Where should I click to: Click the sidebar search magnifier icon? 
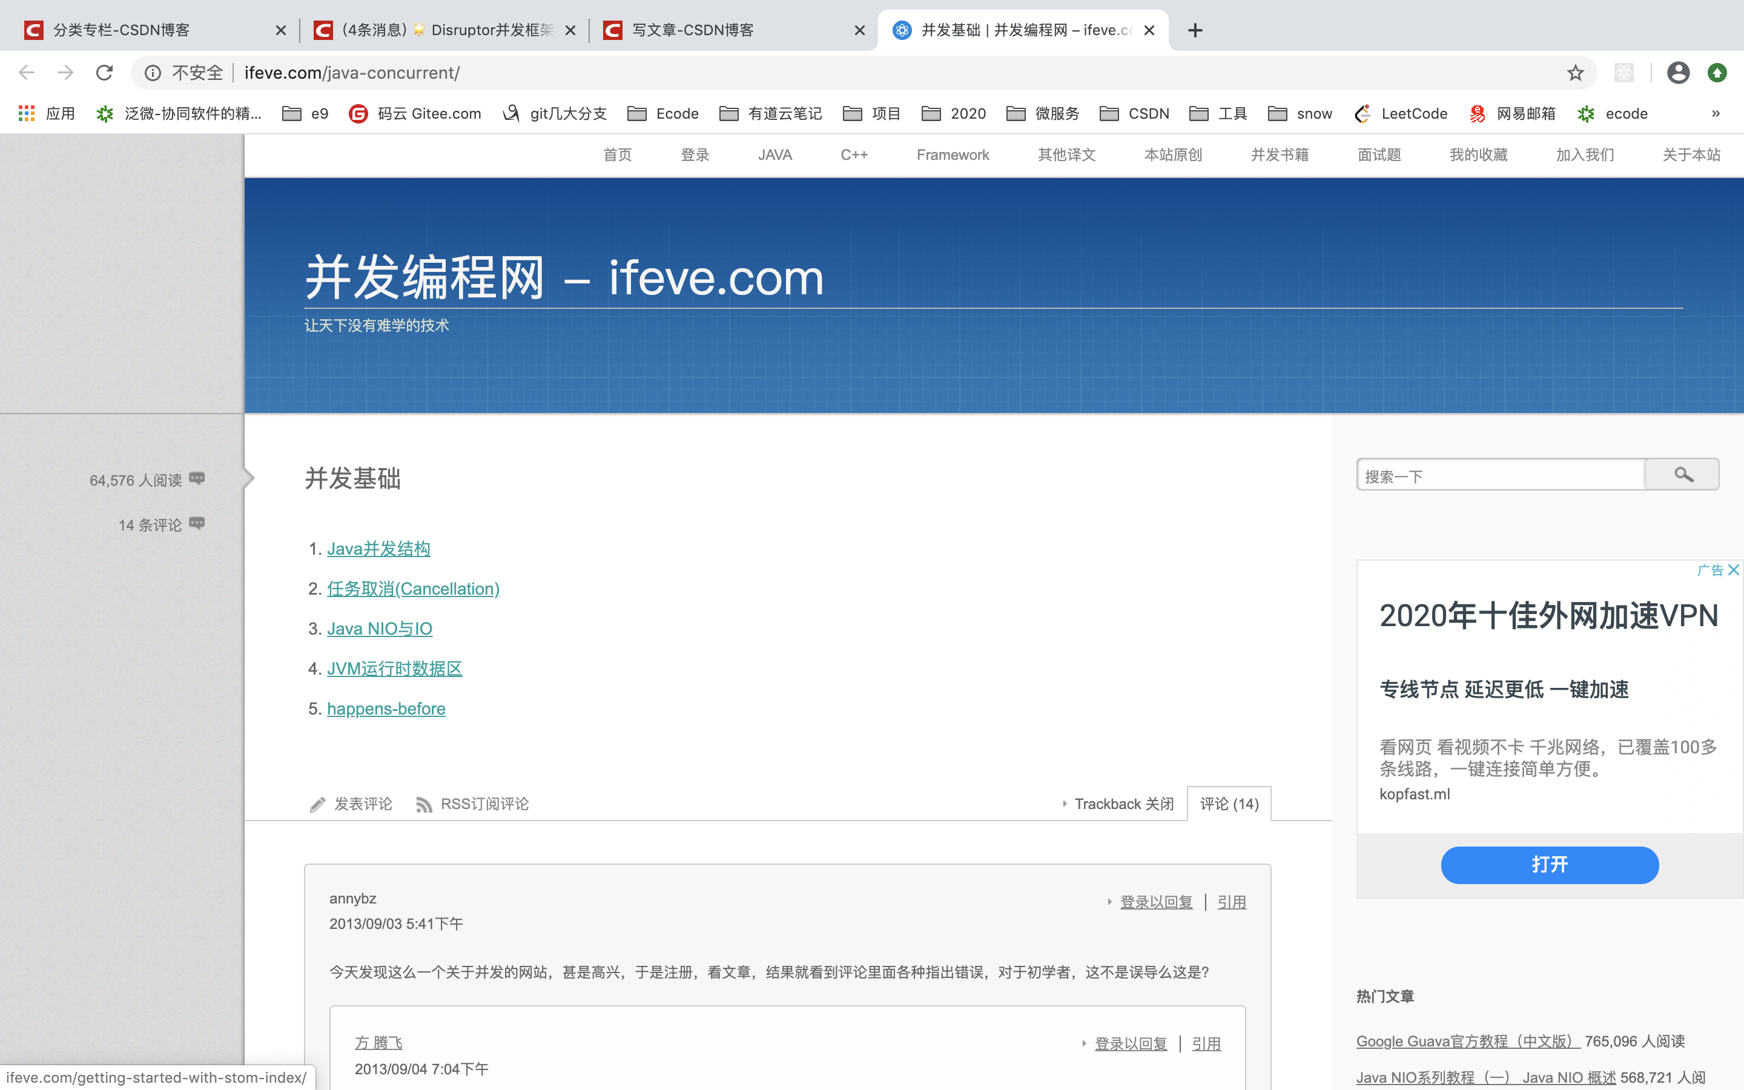(1682, 474)
